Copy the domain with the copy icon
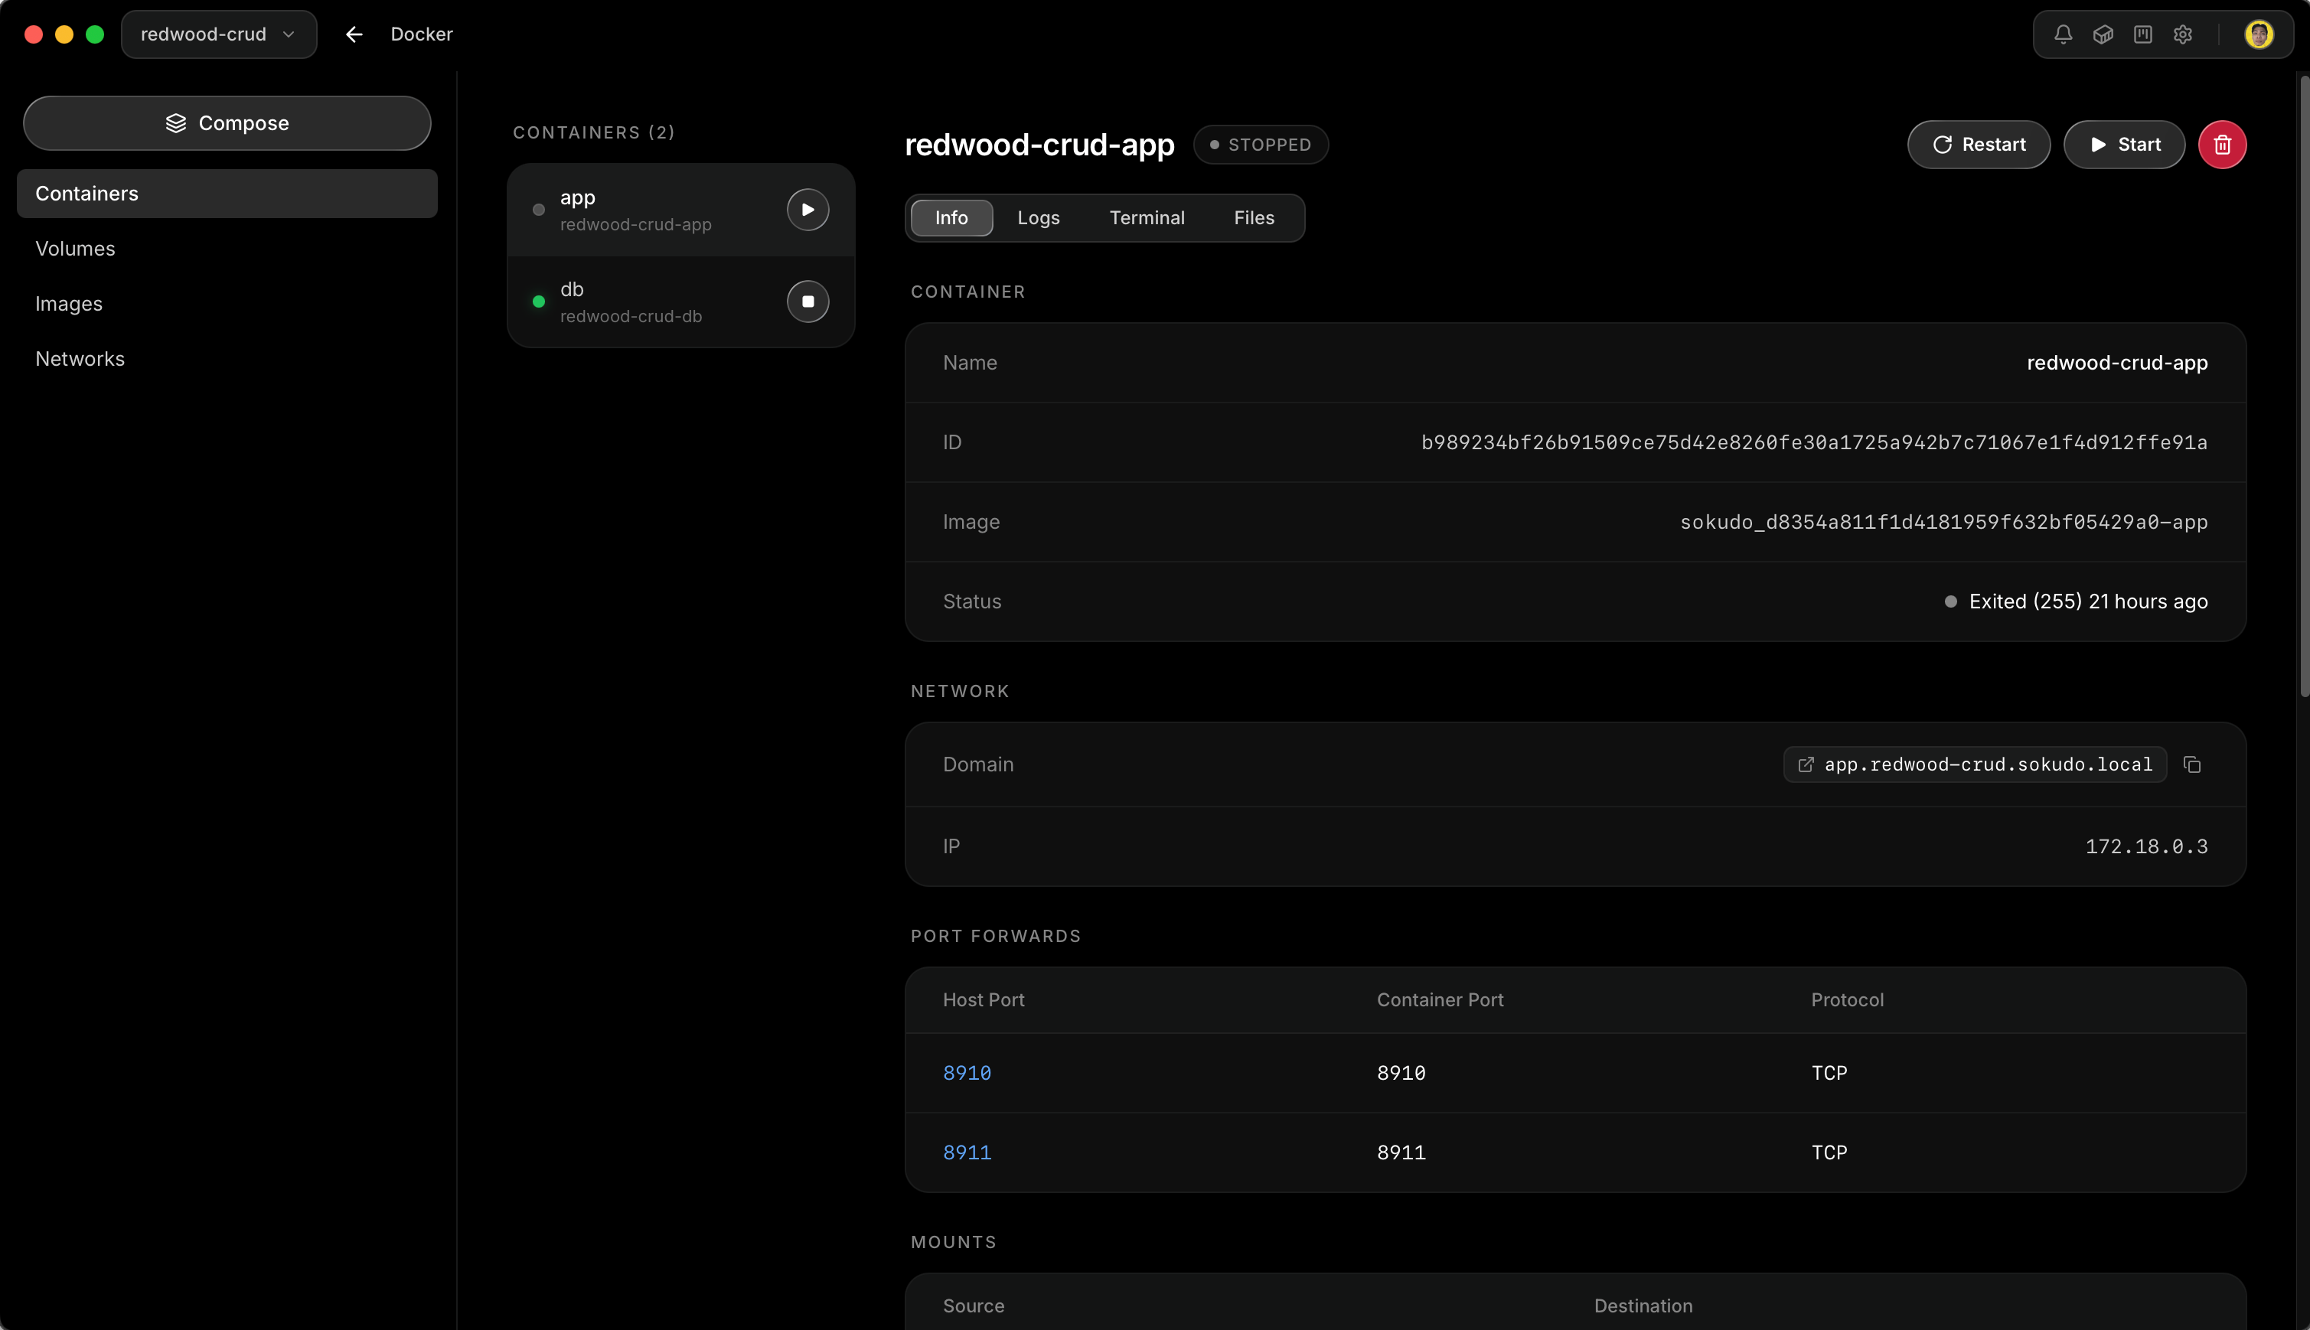The height and width of the screenshot is (1330, 2310). click(2192, 764)
